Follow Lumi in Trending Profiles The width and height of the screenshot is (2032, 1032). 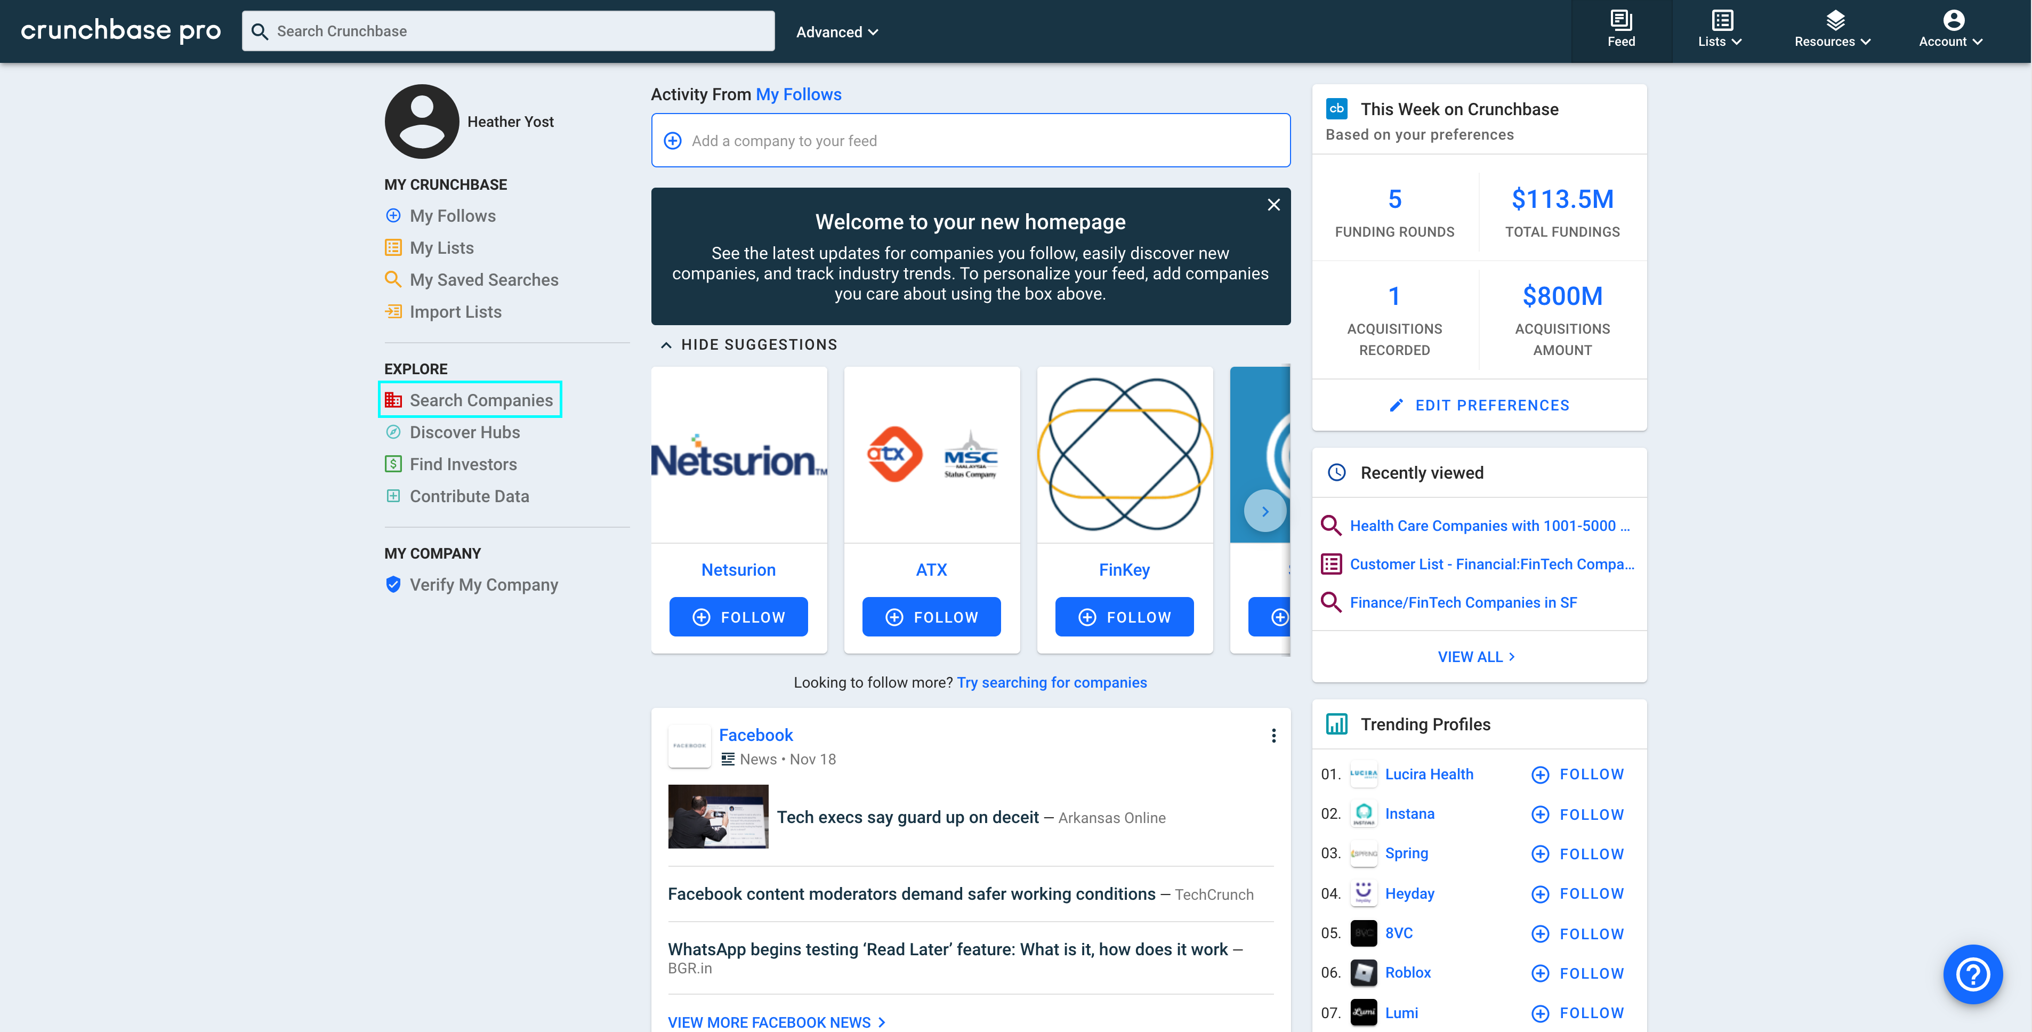tap(1577, 1013)
